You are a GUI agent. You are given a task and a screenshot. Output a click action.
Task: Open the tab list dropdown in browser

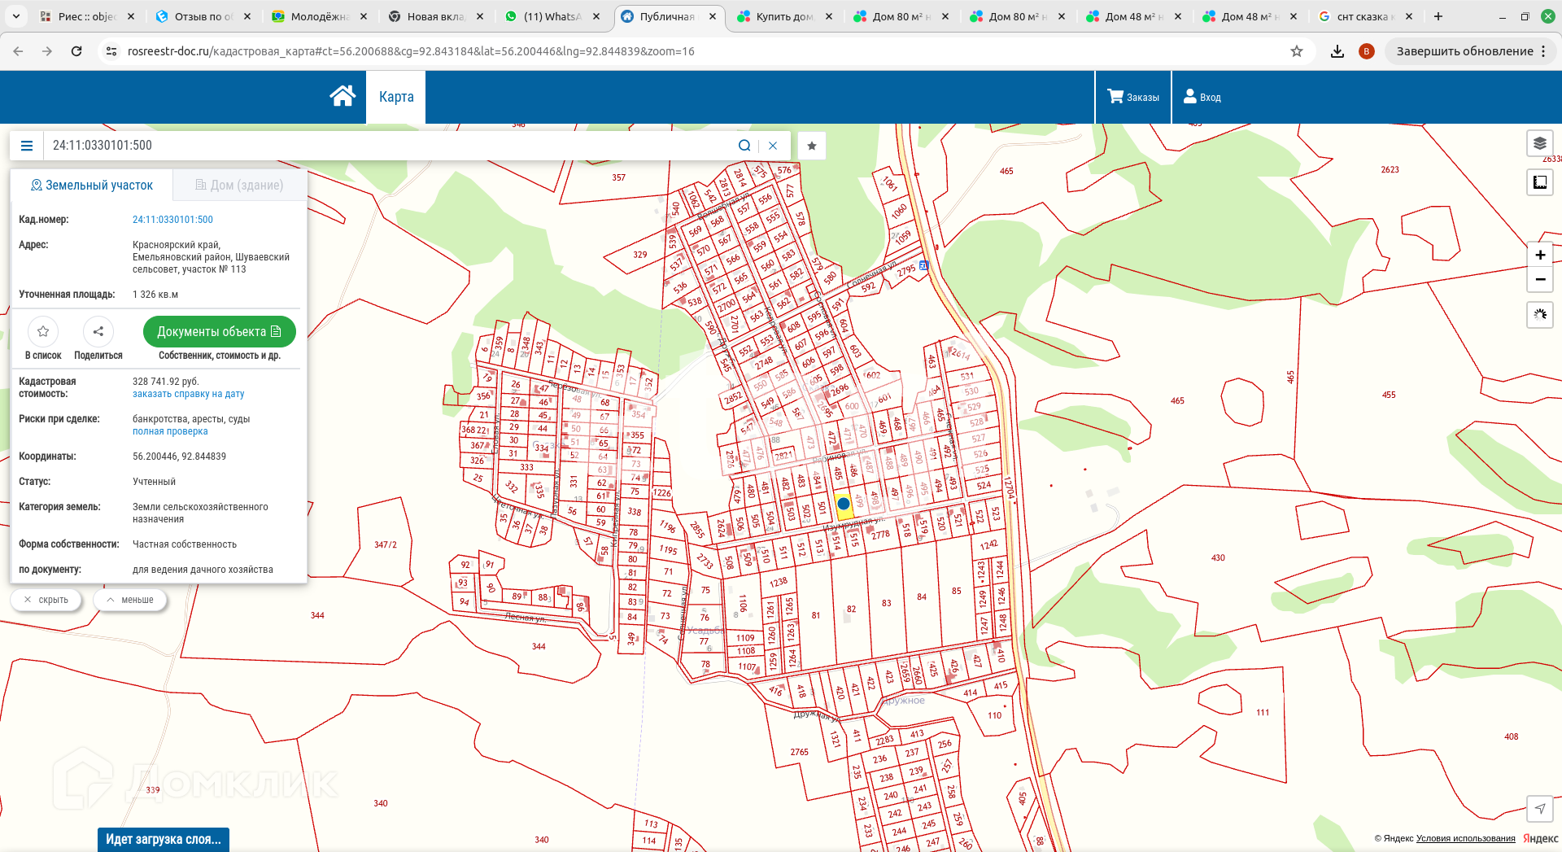tap(16, 16)
